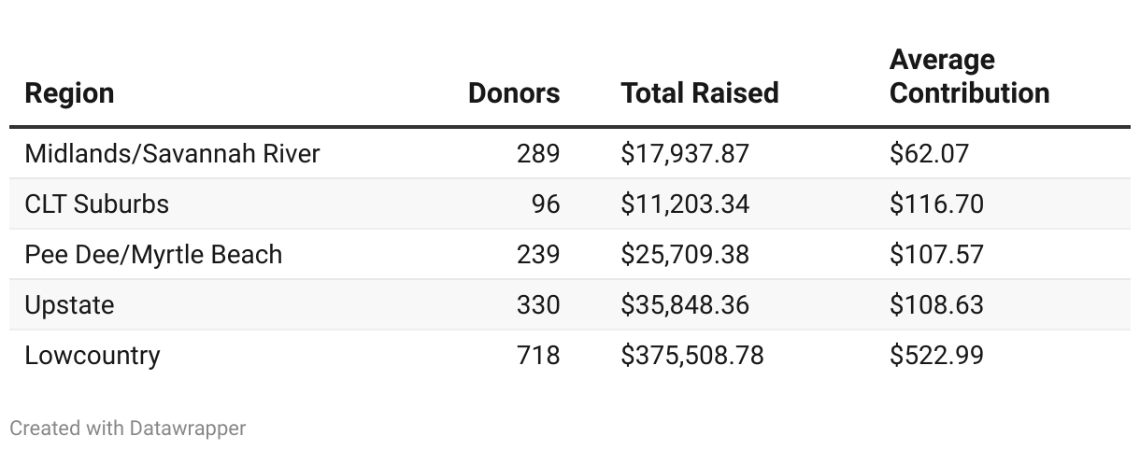Select the $17,937.87 total raised cell
Image resolution: width=1140 pixels, height=450 pixels.
[685, 153]
